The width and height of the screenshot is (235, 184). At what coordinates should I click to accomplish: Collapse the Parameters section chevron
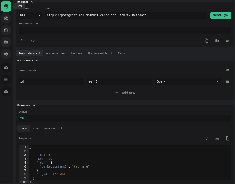(x=37, y=60)
